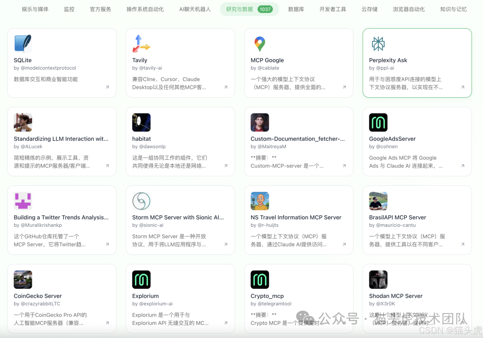
Task: Click the Standardizing LLM Interaction avatar
Action: point(23,122)
